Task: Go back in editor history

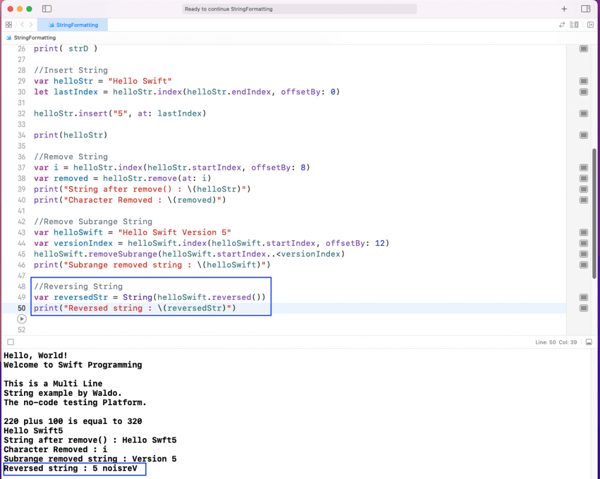Action: tap(22, 25)
